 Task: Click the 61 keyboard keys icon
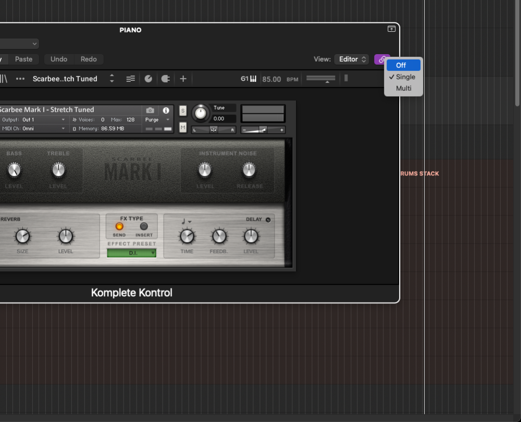click(x=249, y=79)
